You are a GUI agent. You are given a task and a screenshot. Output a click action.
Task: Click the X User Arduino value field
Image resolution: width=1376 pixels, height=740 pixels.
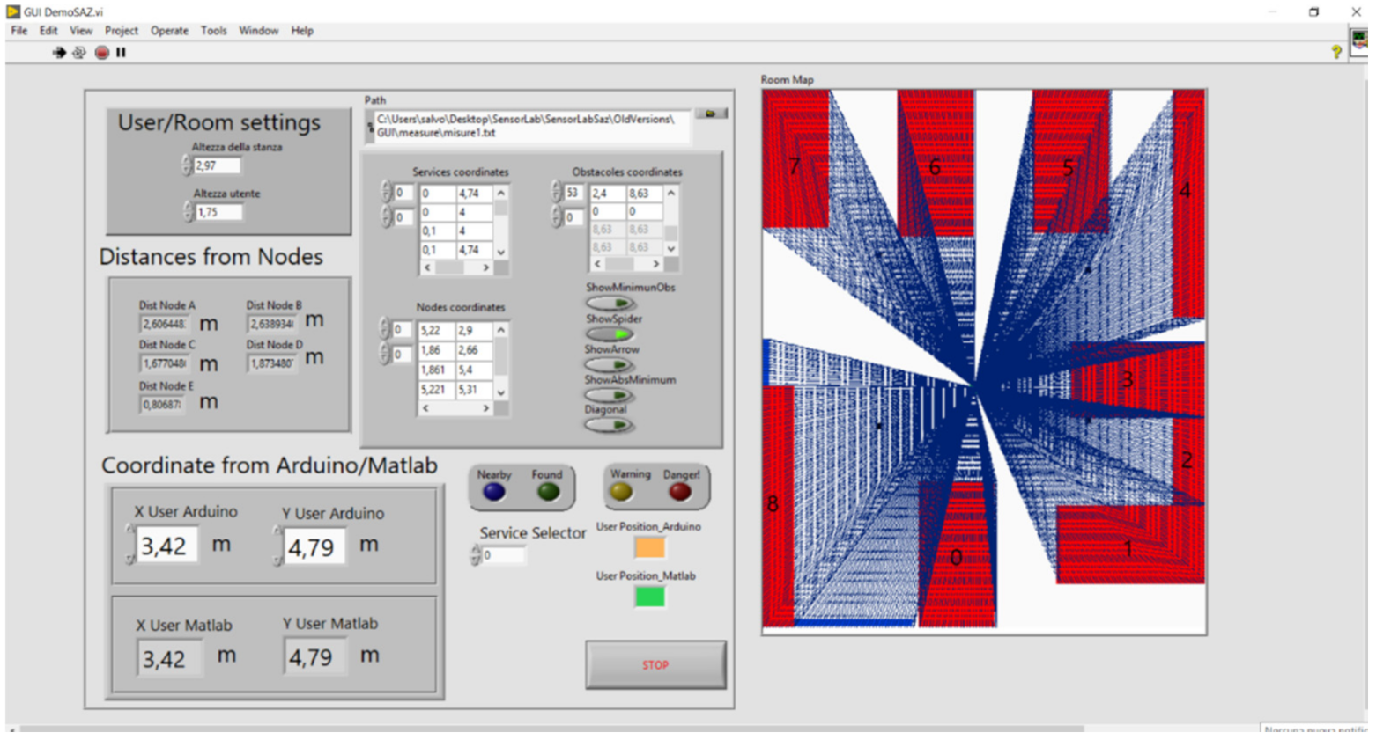pos(166,546)
